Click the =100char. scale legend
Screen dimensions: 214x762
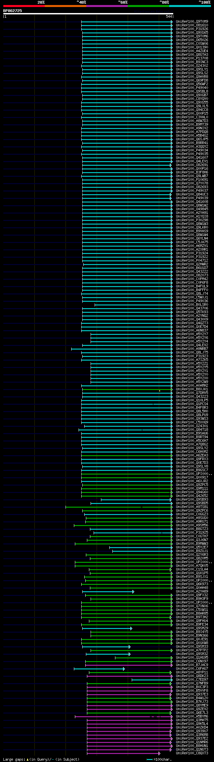point(160,759)
